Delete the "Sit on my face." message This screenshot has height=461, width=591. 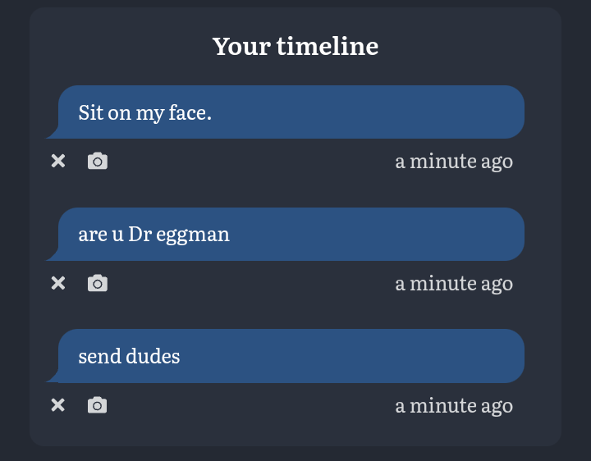point(58,161)
